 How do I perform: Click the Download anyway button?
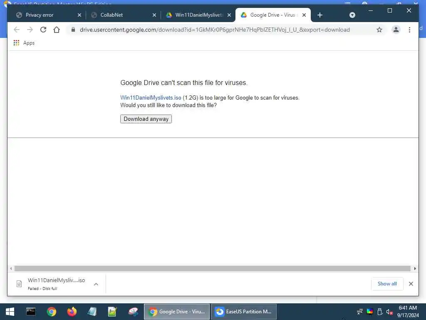146,119
